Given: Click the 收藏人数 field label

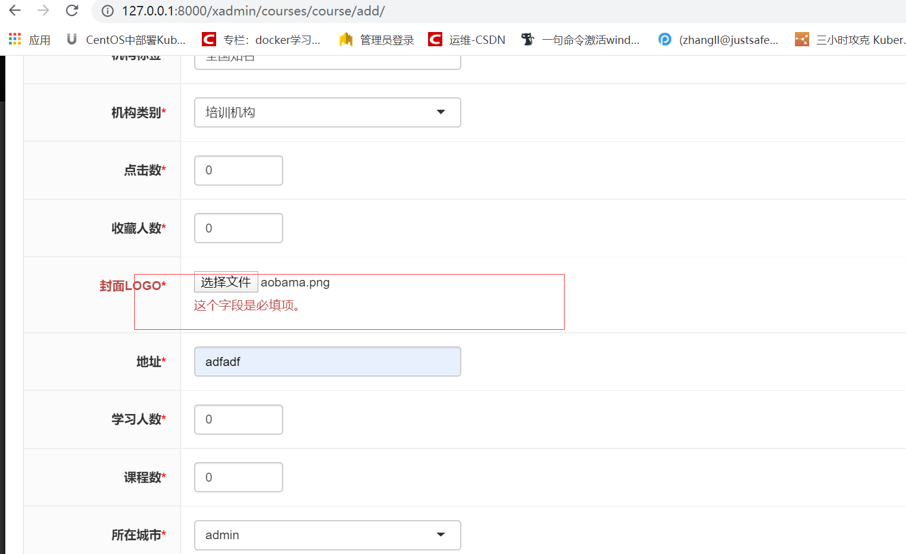Looking at the screenshot, I should (x=138, y=228).
